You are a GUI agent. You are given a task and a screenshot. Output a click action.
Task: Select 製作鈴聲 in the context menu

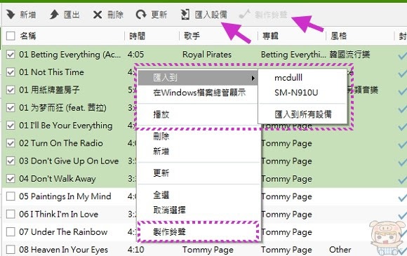[x=169, y=231]
